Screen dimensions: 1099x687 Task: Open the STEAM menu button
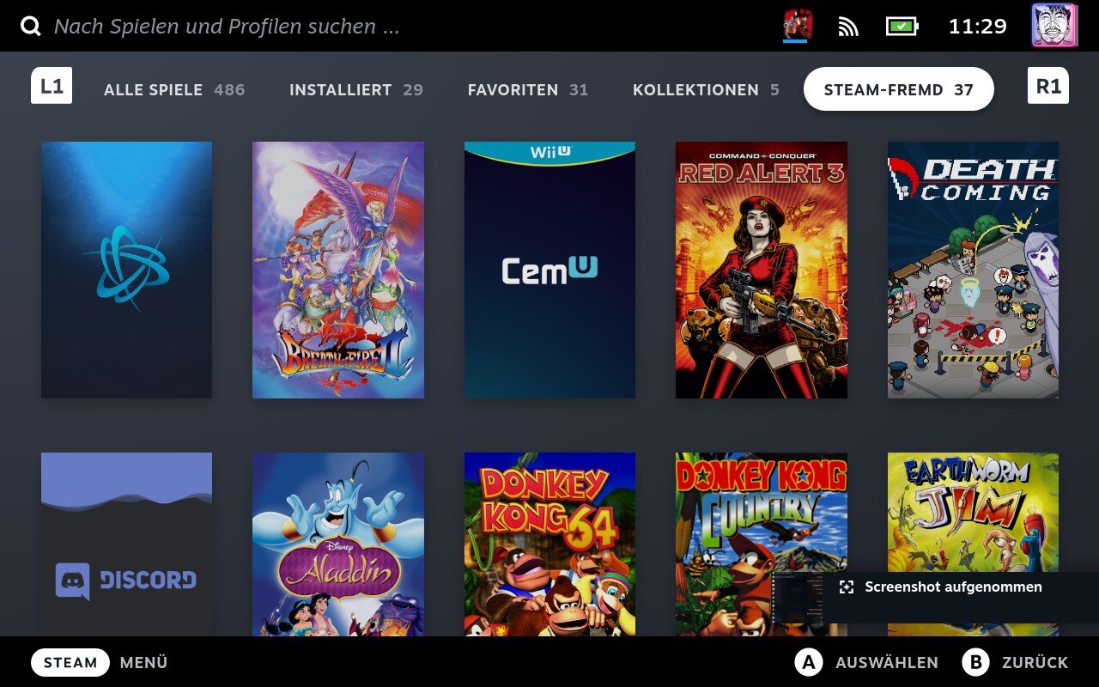[70, 662]
